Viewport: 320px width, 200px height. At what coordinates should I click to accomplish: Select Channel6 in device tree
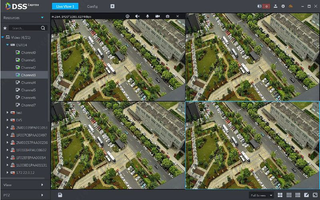coord(28,97)
